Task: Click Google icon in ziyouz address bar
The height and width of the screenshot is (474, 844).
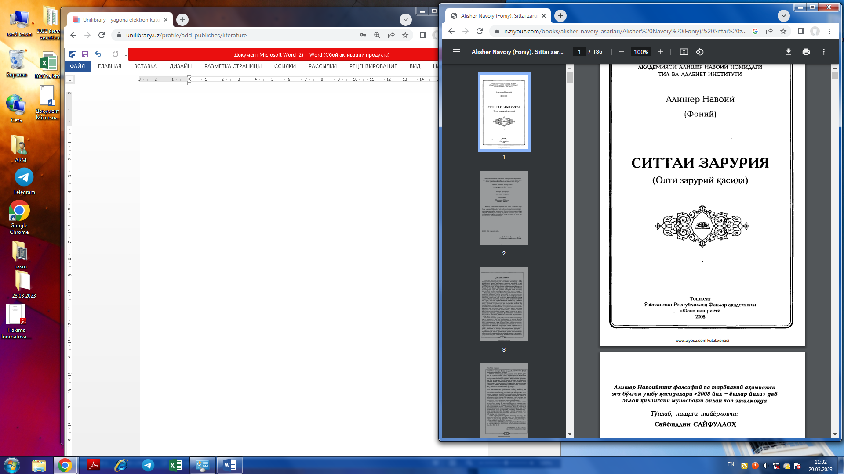Action: click(x=755, y=31)
